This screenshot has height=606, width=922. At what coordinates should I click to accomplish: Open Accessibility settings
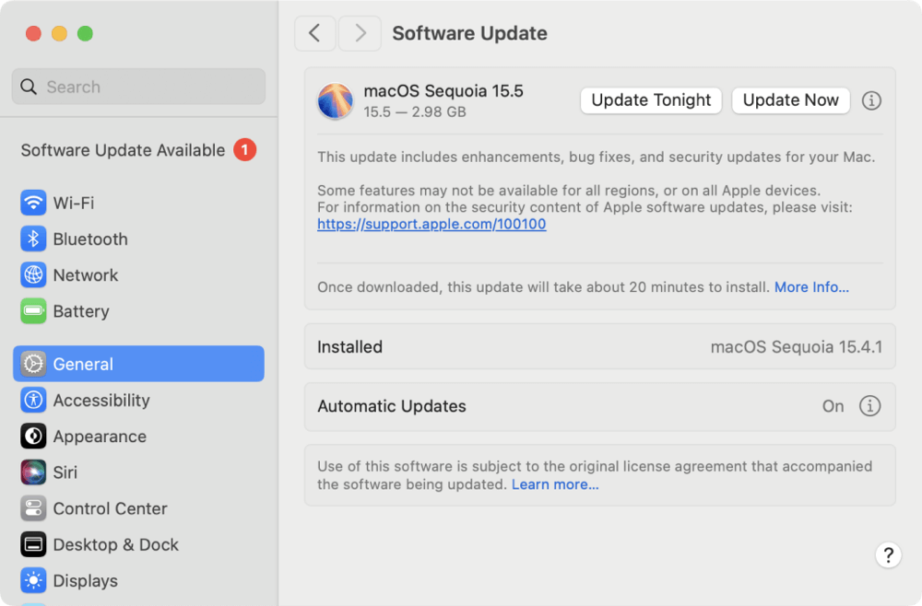(x=101, y=400)
